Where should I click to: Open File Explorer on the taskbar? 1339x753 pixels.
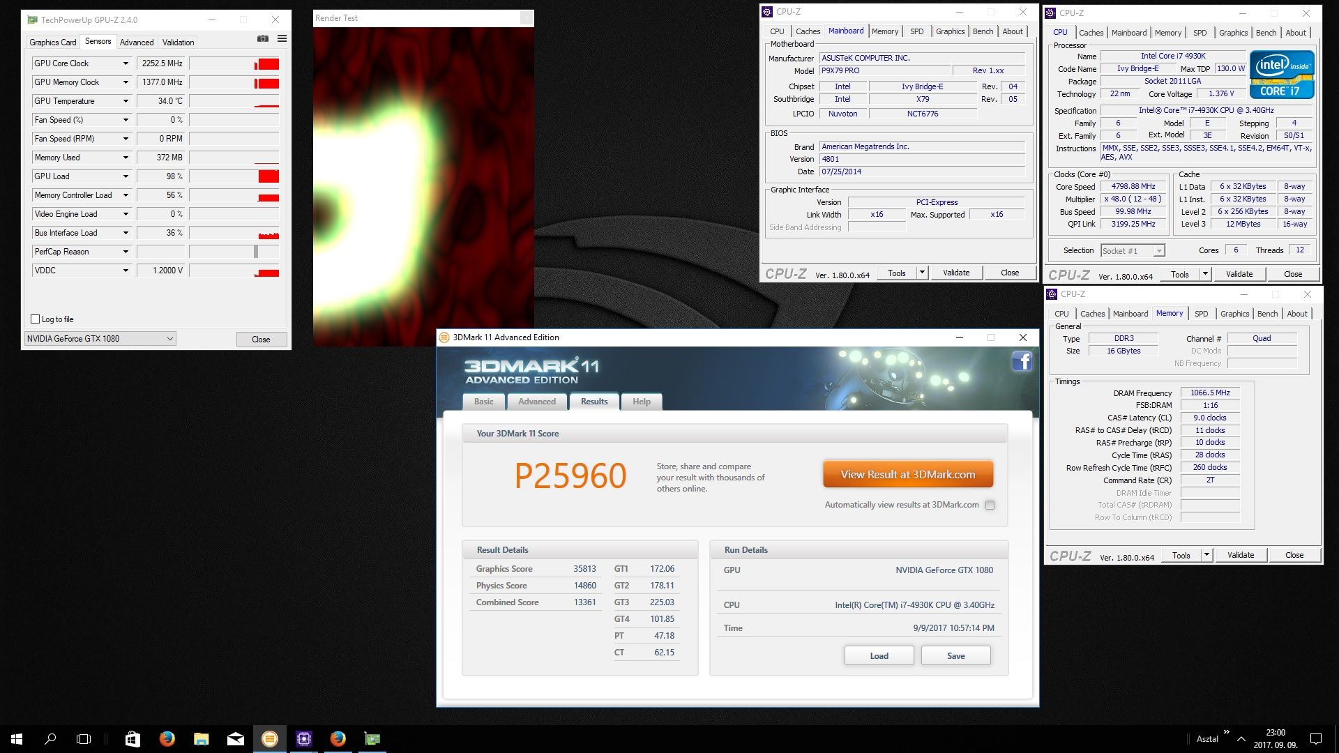tap(202, 739)
